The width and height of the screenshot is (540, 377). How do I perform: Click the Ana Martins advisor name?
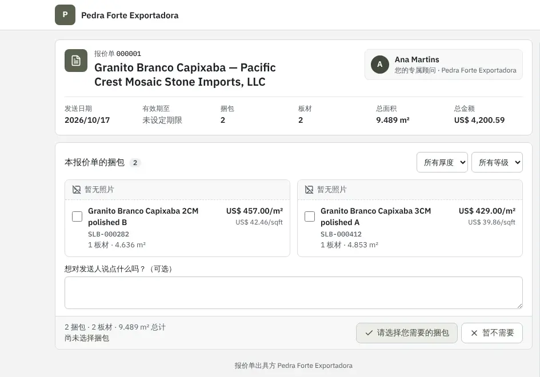click(x=417, y=59)
